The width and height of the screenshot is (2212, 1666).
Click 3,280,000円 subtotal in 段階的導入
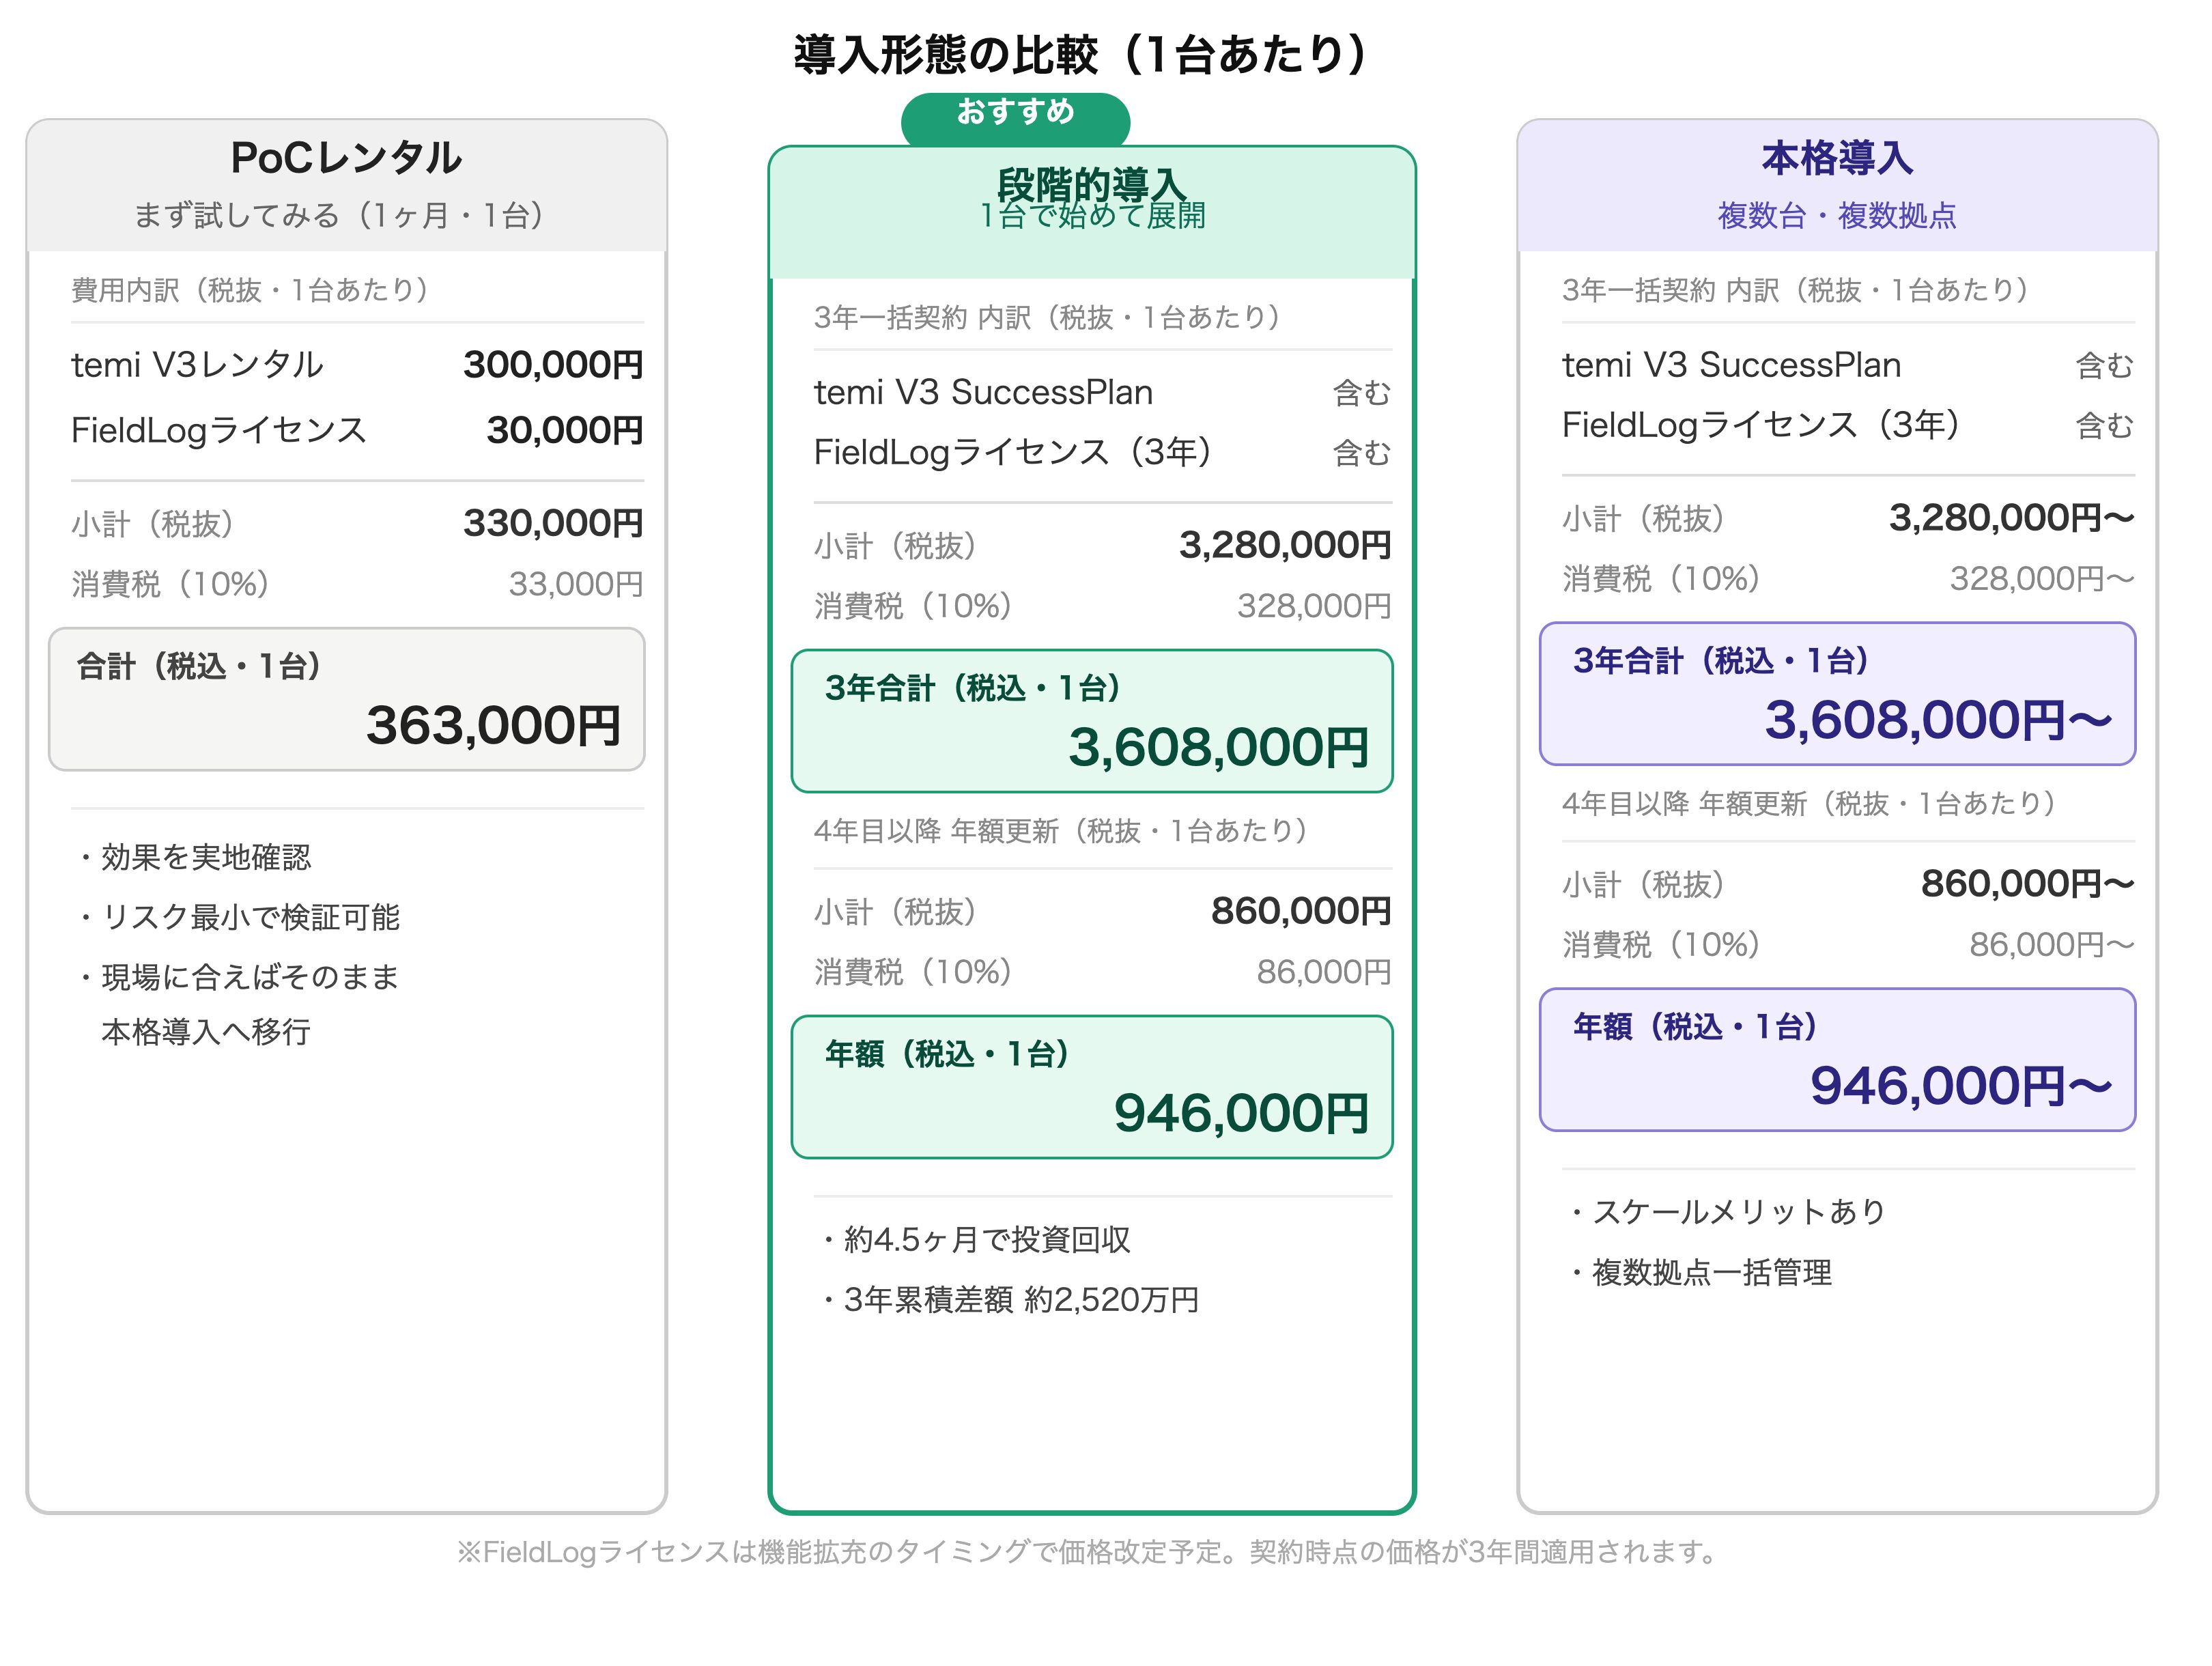click(x=1285, y=545)
